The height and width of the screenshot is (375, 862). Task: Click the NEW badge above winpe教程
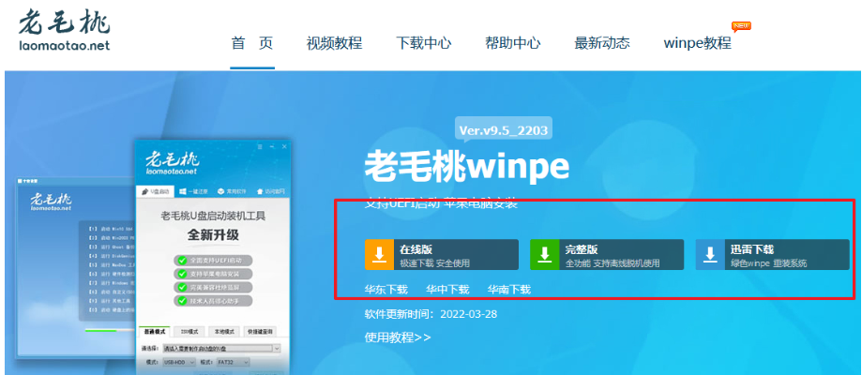740,25
